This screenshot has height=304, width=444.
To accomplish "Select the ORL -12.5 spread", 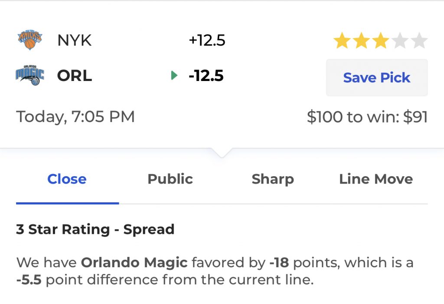I will (x=206, y=75).
